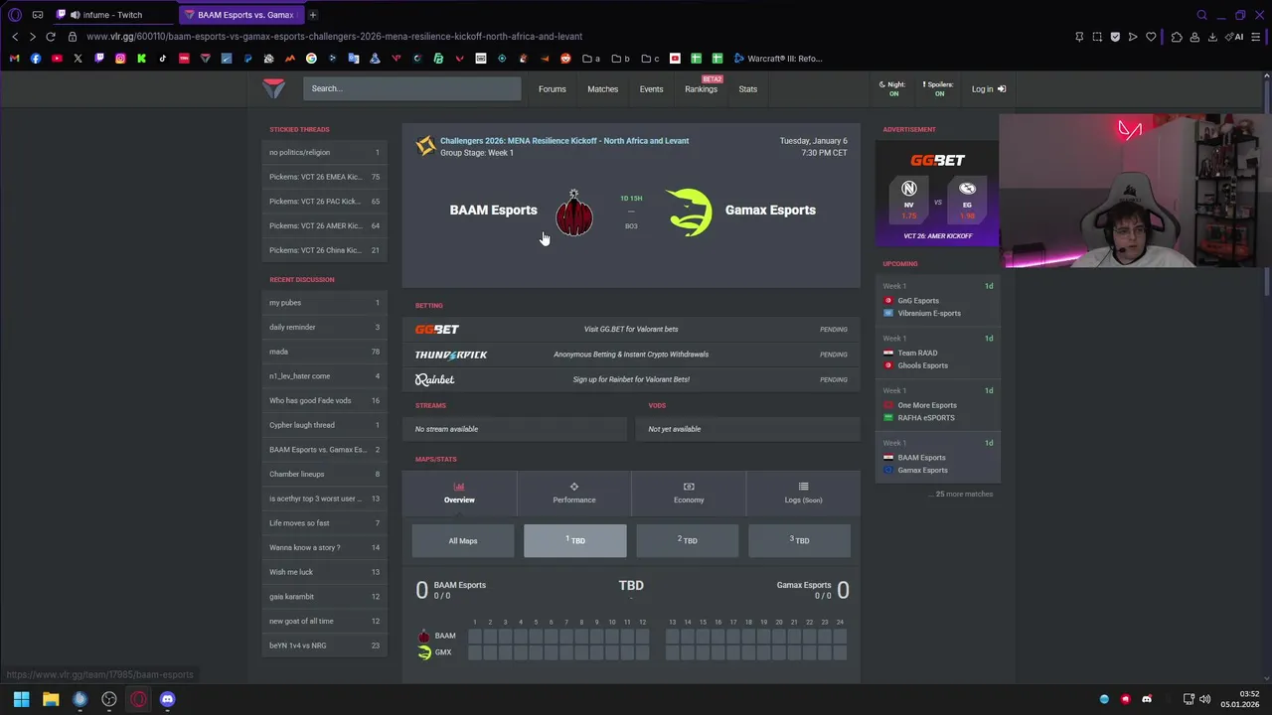Open upcoming match GnG Esports vs Vibranium
The width and height of the screenshot is (1272, 715).
[x=937, y=300]
